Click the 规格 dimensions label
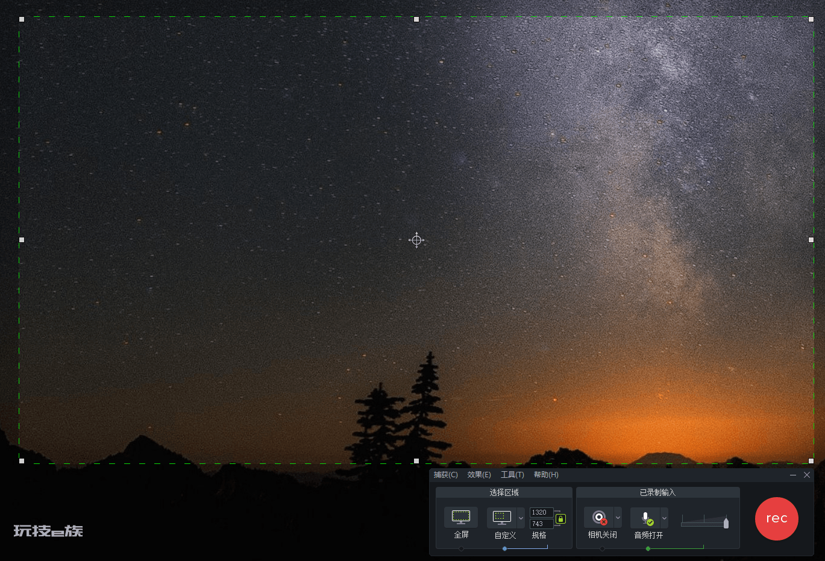This screenshot has height=561, width=825. coord(539,535)
